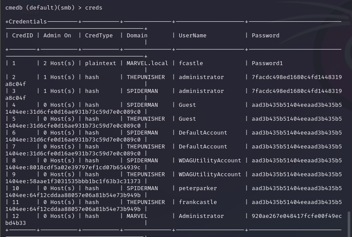Click Guest username in SPIDERMAN row
Screen dimensions: 352x237
(x=187, y=105)
